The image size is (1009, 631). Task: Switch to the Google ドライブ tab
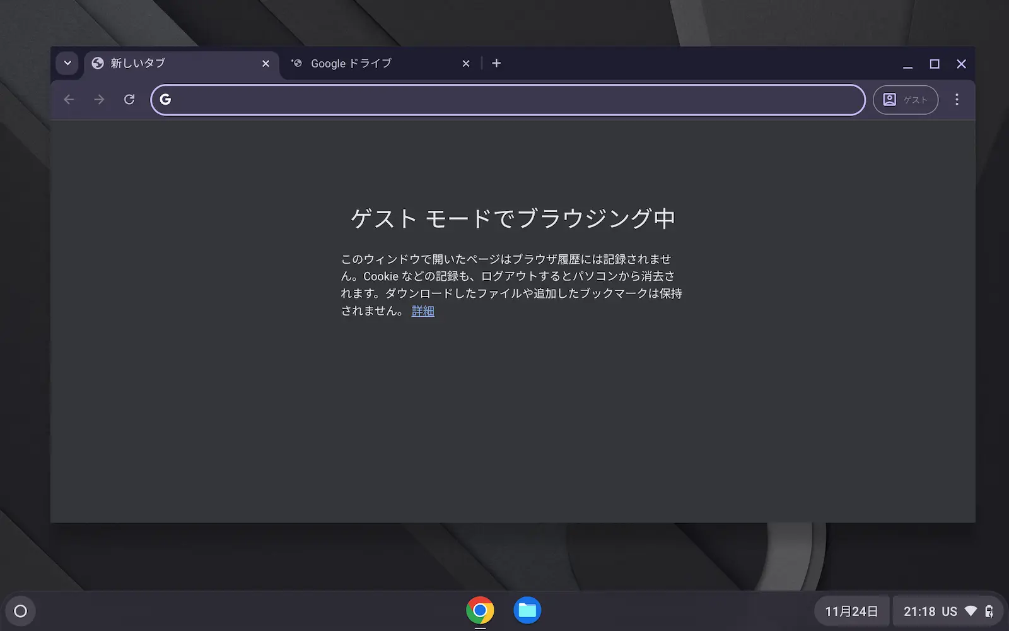(x=351, y=63)
